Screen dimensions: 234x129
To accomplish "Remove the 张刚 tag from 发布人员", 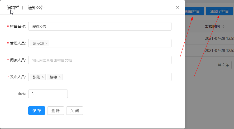I will [43, 77].
